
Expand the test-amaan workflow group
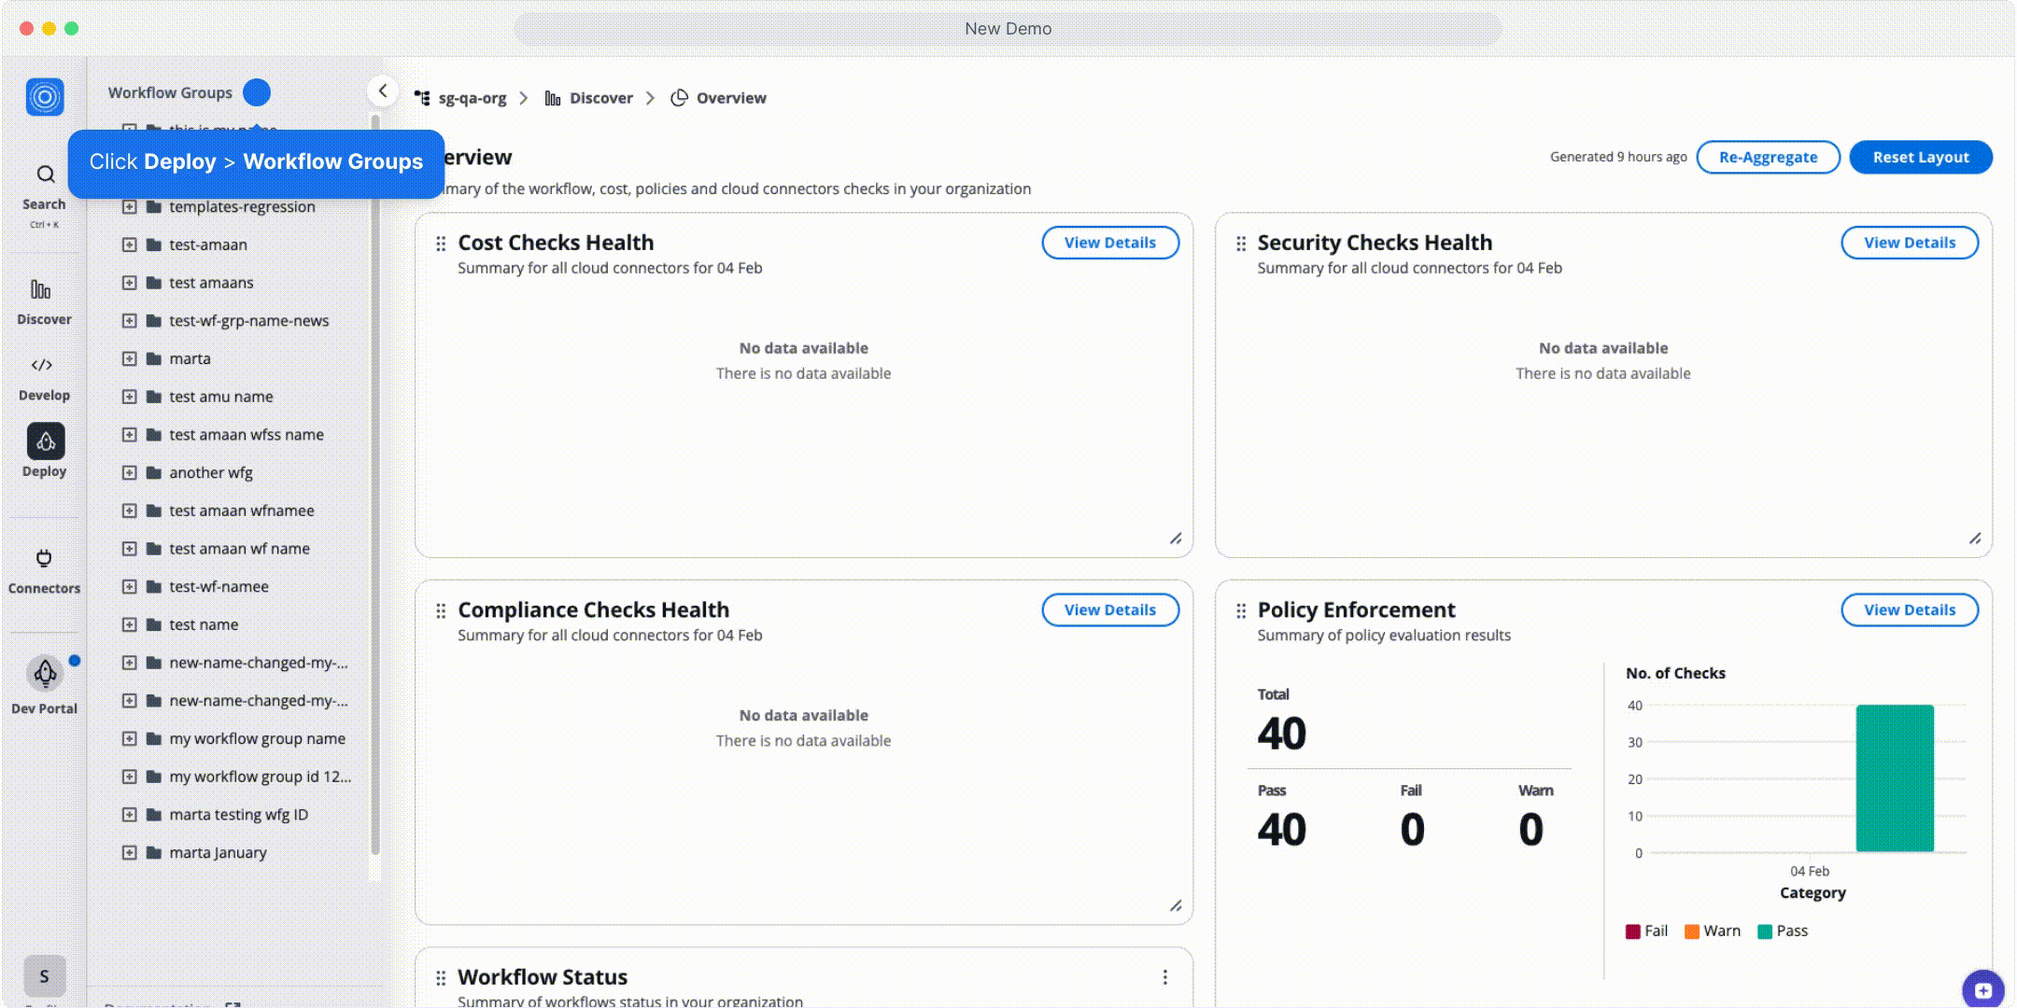tap(130, 245)
